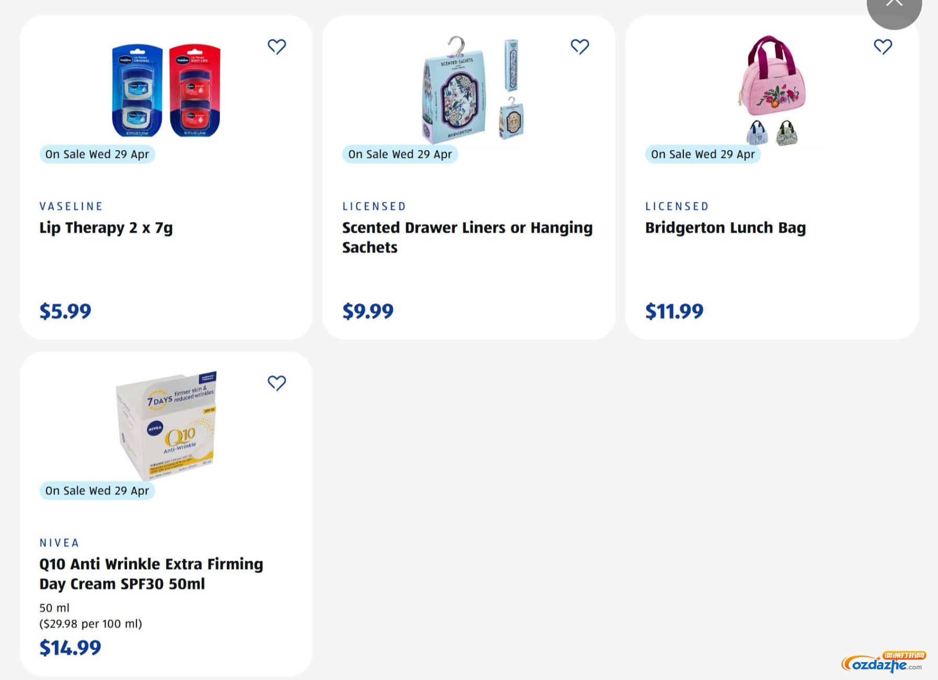The width and height of the screenshot is (938, 680).
Task: View the Scented Sachets product image
Action: [469, 90]
